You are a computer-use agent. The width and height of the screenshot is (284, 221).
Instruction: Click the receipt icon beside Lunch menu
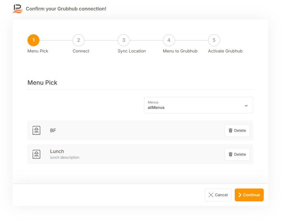click(x=36, y=154)
